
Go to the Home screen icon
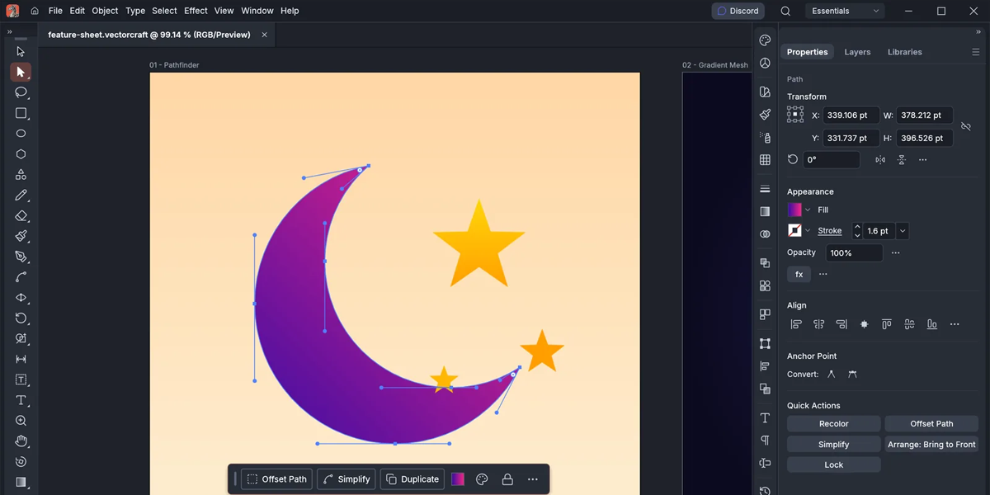tap(34, 11)
